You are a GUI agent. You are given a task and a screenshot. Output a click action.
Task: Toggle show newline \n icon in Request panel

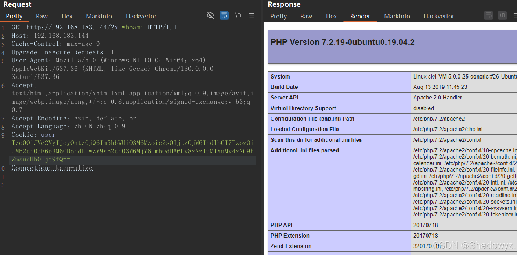(238, 15)
